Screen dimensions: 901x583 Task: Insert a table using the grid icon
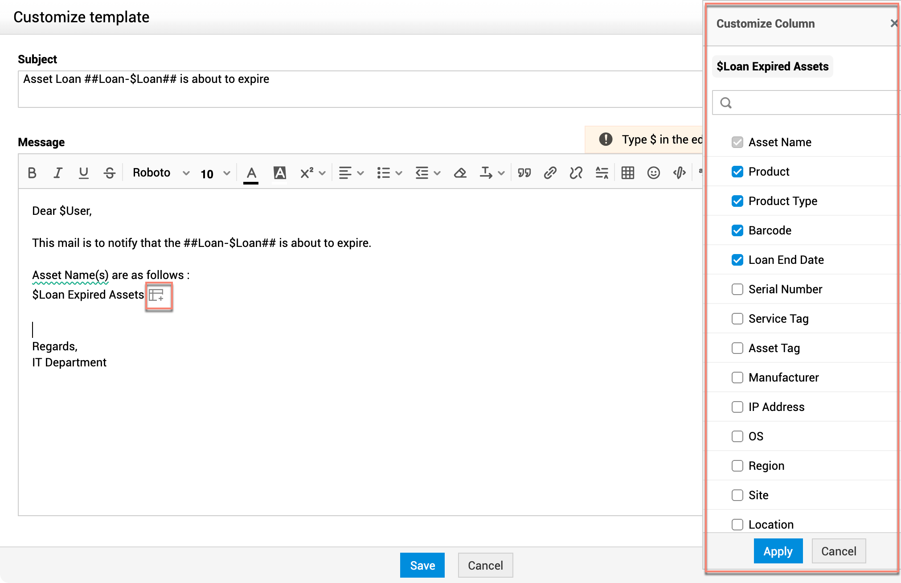pyautogui.click(x=627, y=173)
